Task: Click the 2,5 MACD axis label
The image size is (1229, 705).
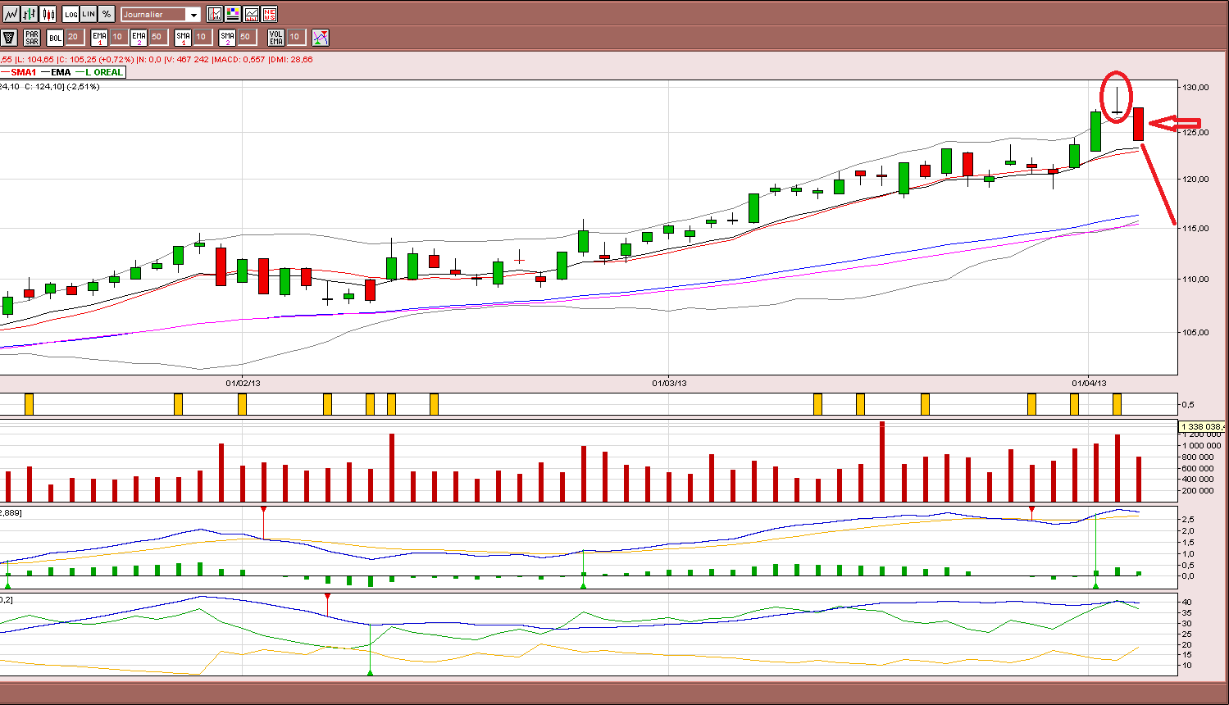Action: [1190, 520]
